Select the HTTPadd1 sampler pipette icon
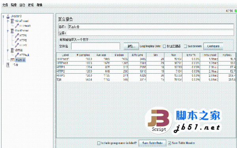237x148 pixels. (17, 26)
